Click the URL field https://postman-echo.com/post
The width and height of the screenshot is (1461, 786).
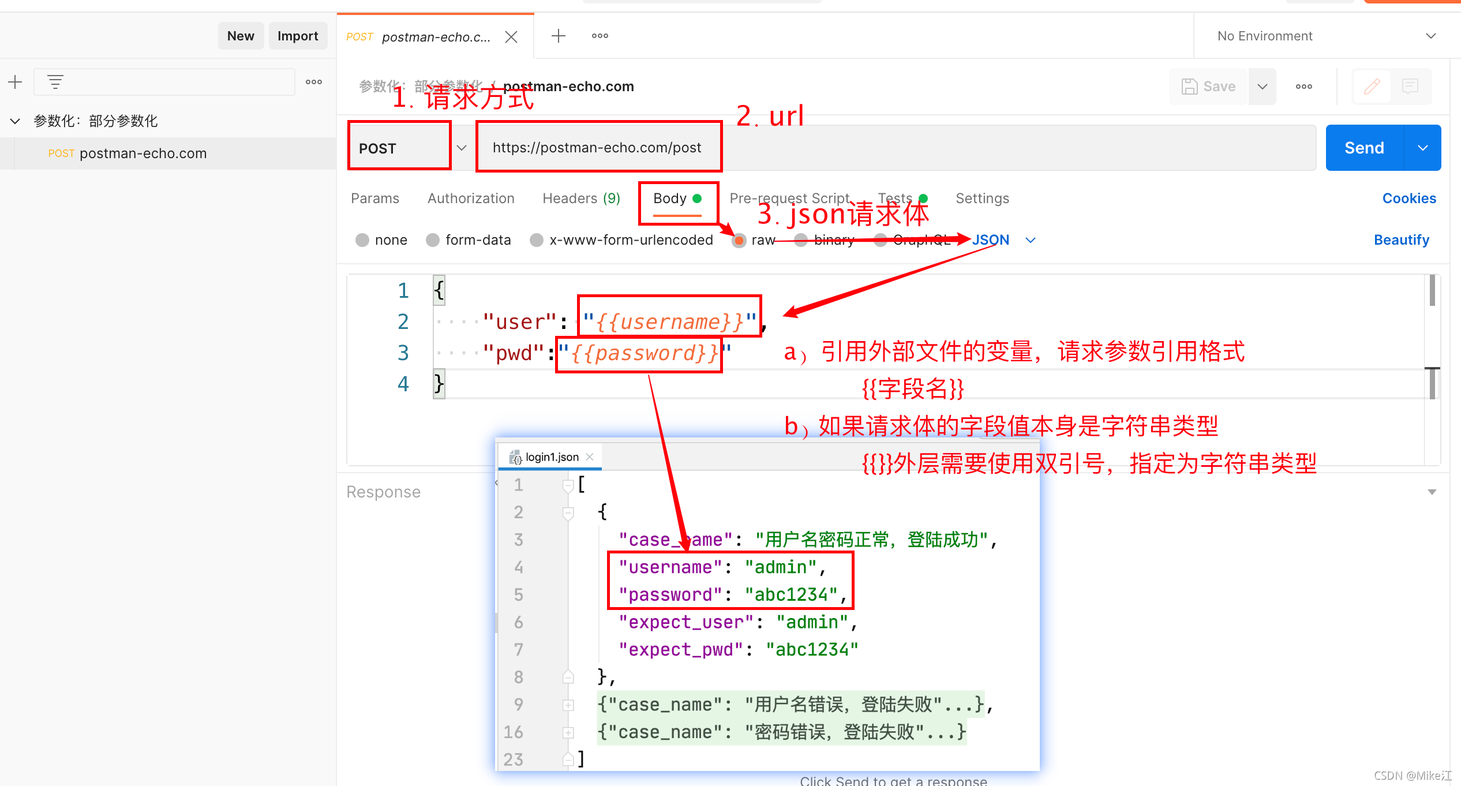pyautogui.click(x=897, y=148)
